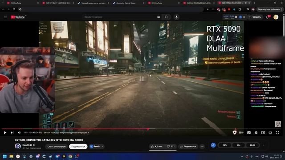Viewport: 285px width, 160px height.
Task: Expand the Remix dropdown arrow
Action: coord(102,146)
